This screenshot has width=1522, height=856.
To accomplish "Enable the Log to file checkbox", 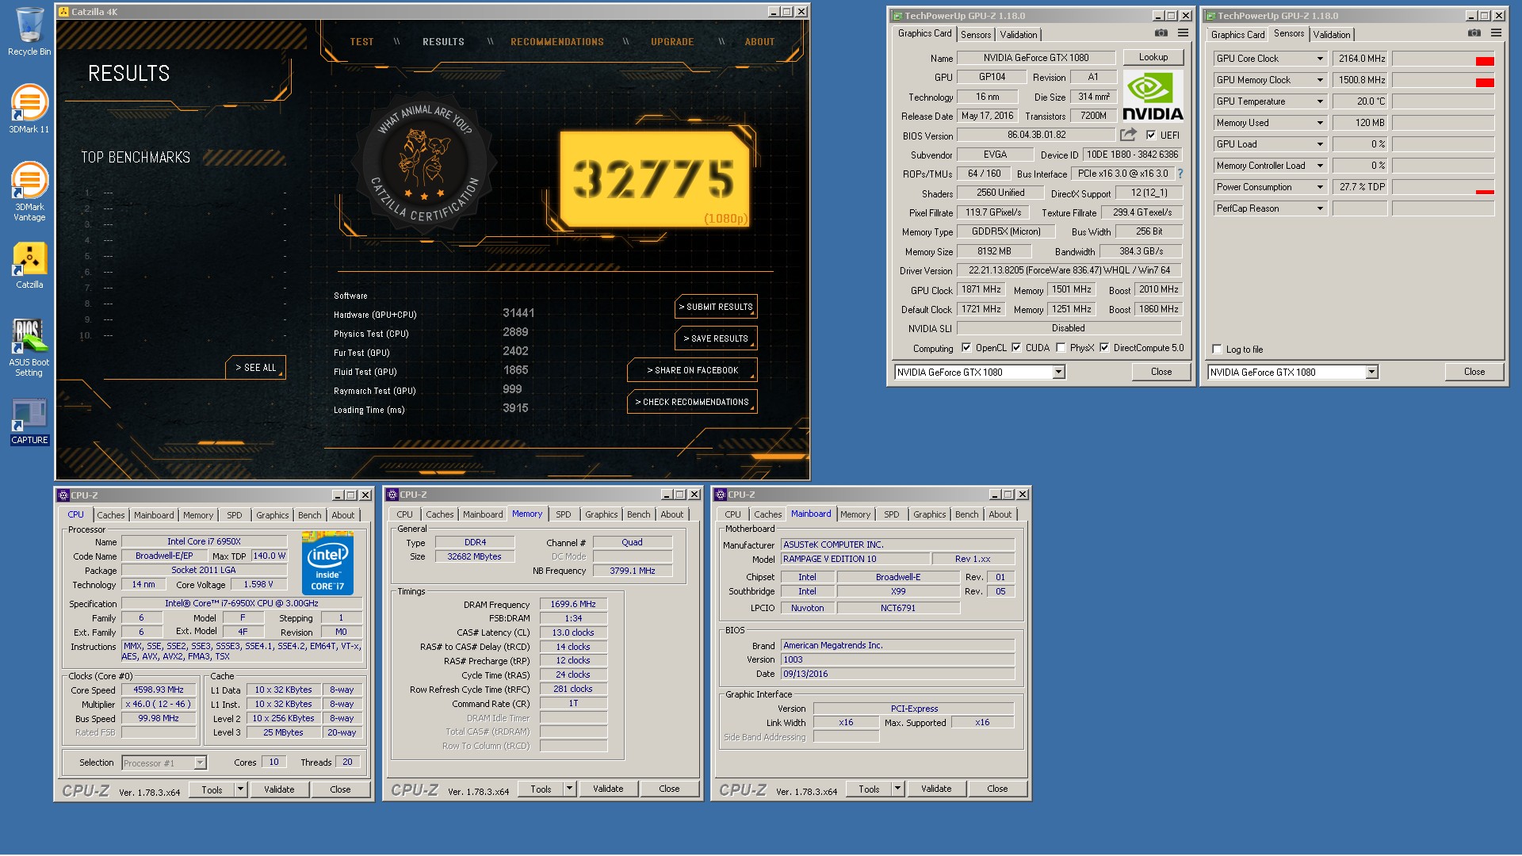I will point(1217,350).
